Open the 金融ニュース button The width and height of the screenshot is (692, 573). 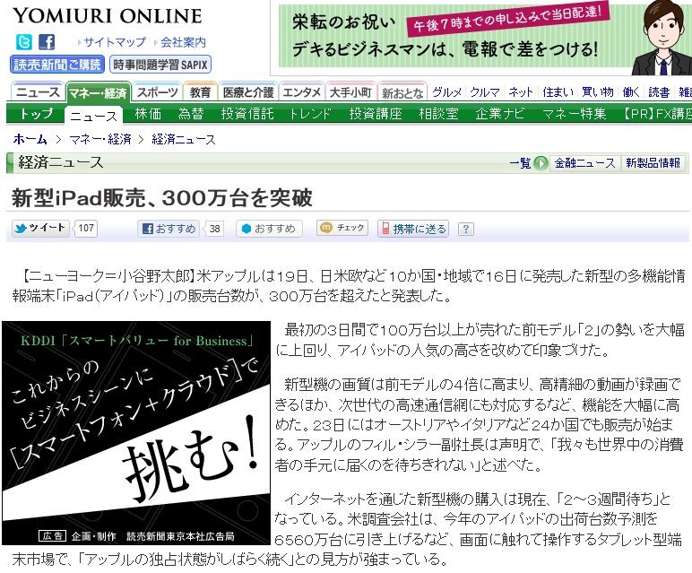584,163
